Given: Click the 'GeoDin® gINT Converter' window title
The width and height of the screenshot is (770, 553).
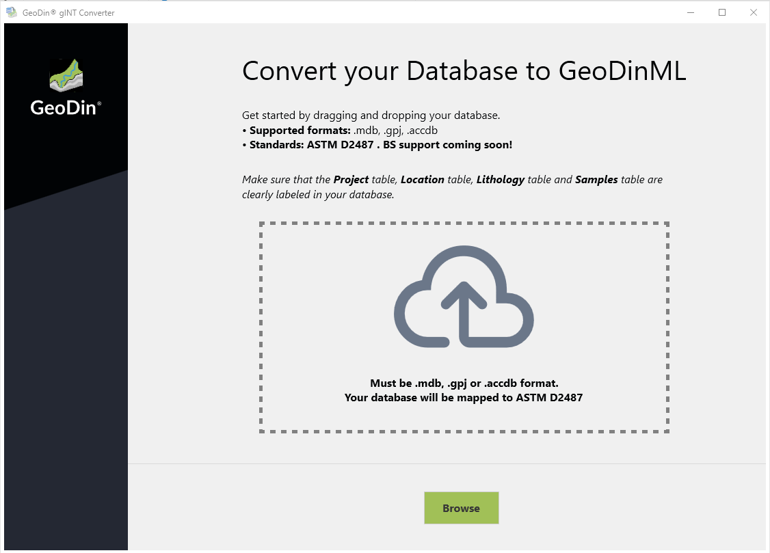Looking at the screenshot, I should (x=68, y=13).
